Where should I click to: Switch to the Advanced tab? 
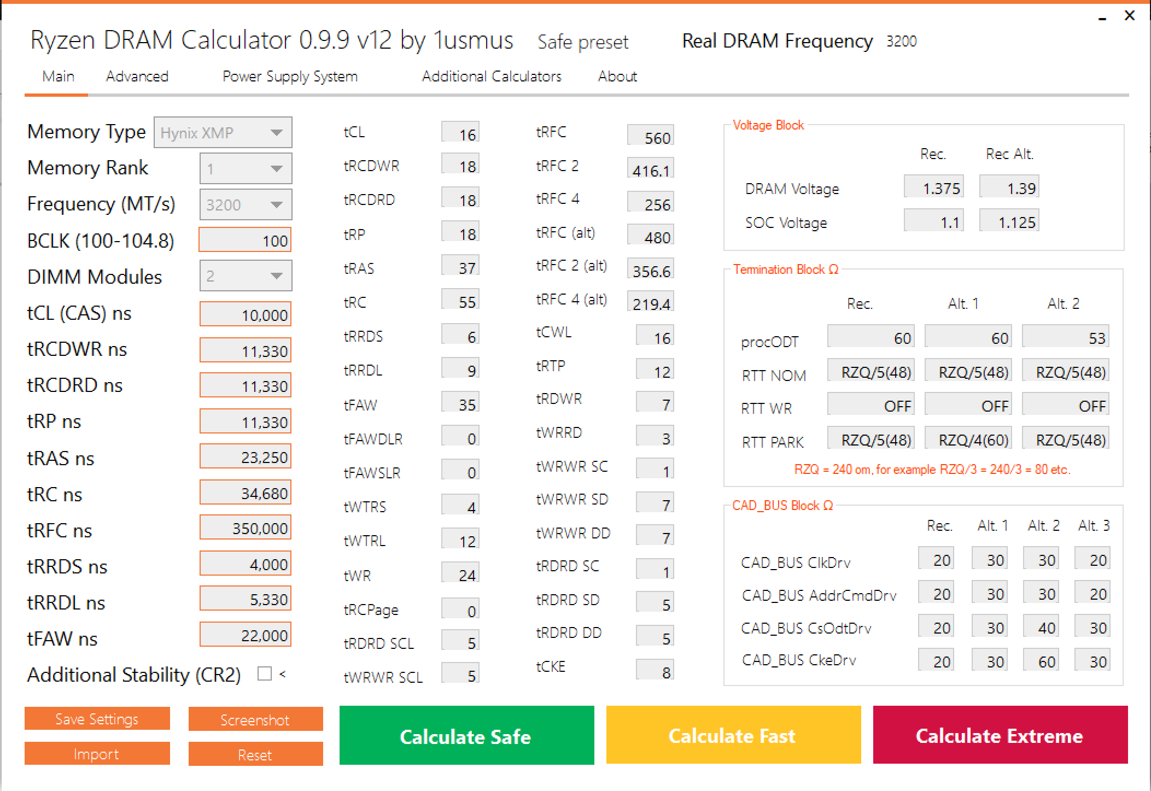[137, 77]
